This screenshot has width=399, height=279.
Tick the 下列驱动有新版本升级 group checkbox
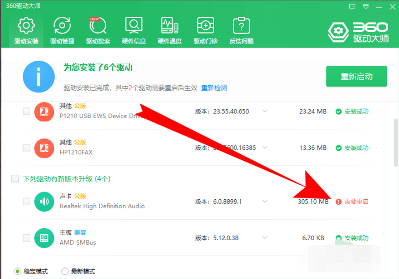click(x=15, y=179)
